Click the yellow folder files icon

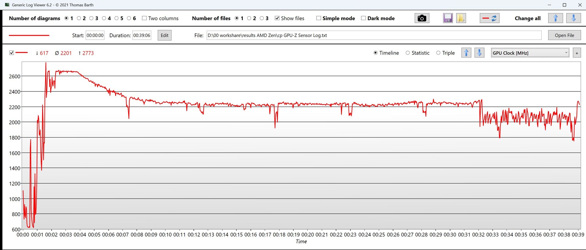pyautogui.click(x=461, y=18)
